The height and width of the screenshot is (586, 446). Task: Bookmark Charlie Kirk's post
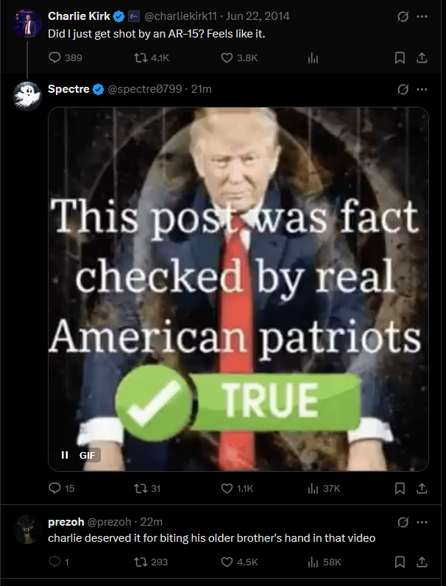tap(400, 58)
